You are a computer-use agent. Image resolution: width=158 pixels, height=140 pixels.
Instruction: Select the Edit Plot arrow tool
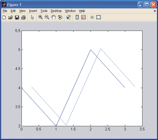click(x=32, y=17)
